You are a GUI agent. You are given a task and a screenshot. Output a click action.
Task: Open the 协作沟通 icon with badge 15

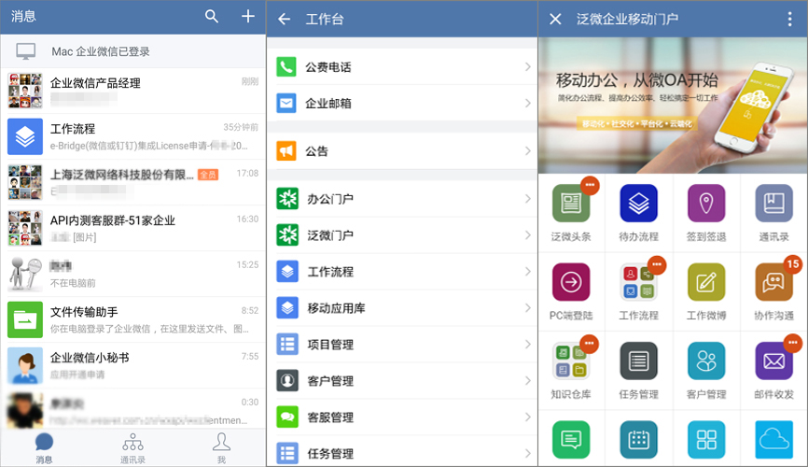(773, 282)
